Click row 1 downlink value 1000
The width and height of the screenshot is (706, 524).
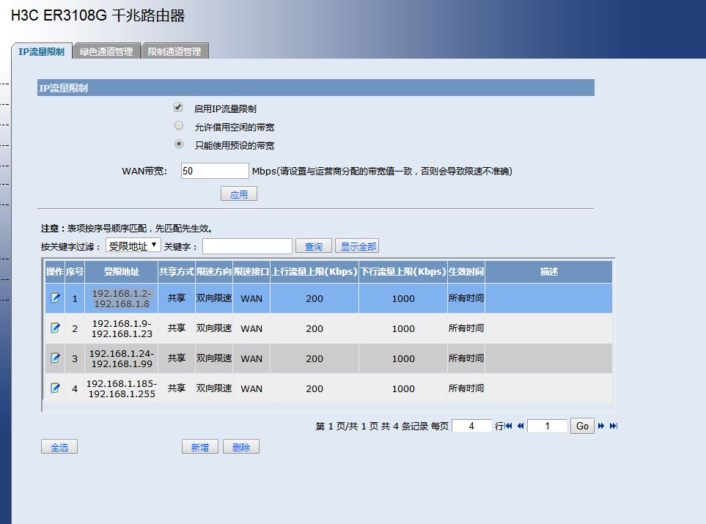pyautogui.click(x=403, y=298)
